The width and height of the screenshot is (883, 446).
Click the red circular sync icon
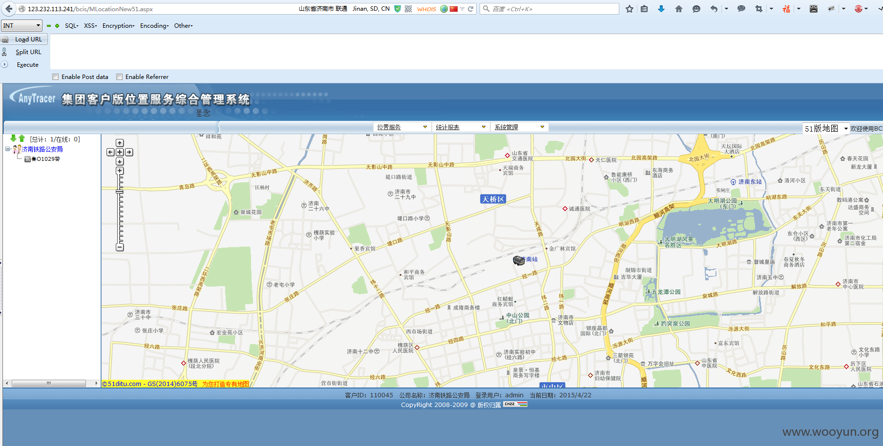tap(858, 9)
